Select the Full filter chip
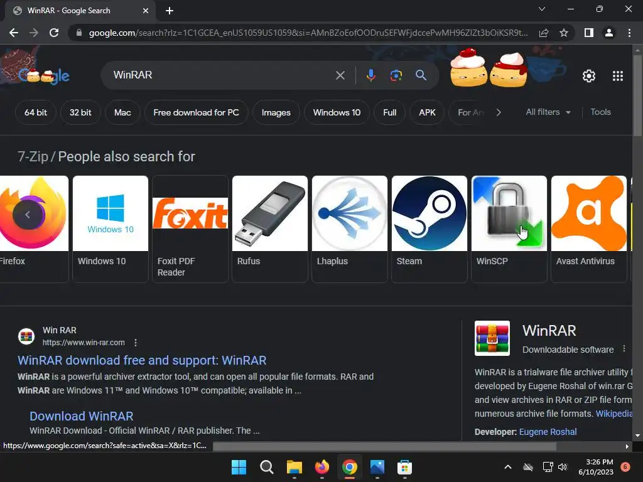The image size is (643, 482). click(389, 112)
